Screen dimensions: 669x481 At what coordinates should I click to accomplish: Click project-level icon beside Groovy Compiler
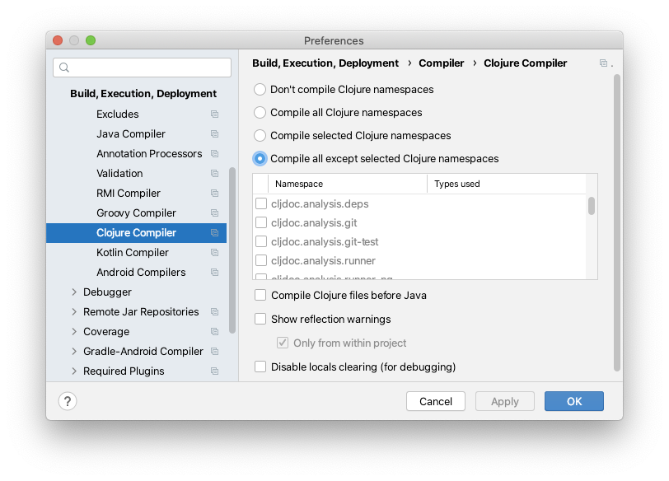[x=214, y=212]
